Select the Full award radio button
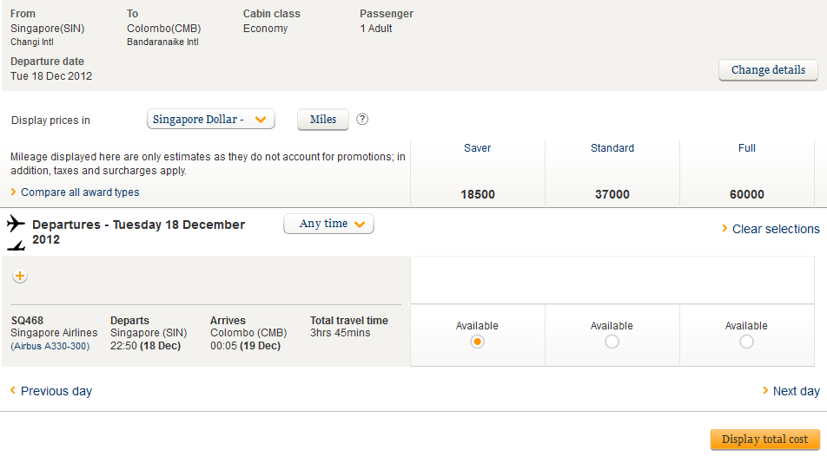The image size is (827, 456). pyautogui.click(x=746, y=342)
